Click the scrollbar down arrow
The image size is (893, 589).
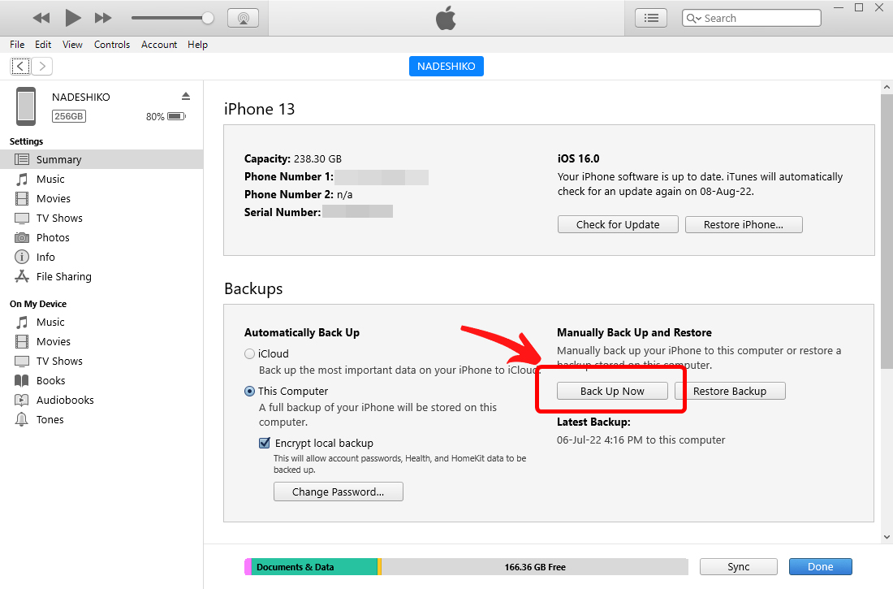pos(887,536)
